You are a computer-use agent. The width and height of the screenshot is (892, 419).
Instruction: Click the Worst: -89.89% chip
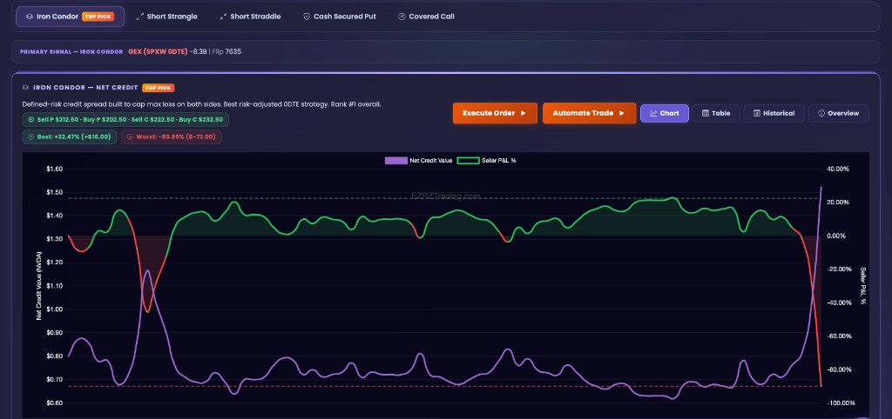172,136
